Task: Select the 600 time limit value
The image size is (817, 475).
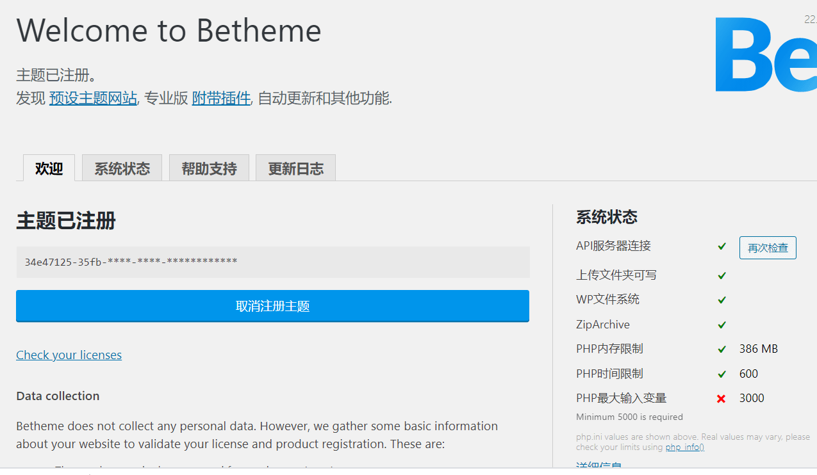Action: click(748, 374)
